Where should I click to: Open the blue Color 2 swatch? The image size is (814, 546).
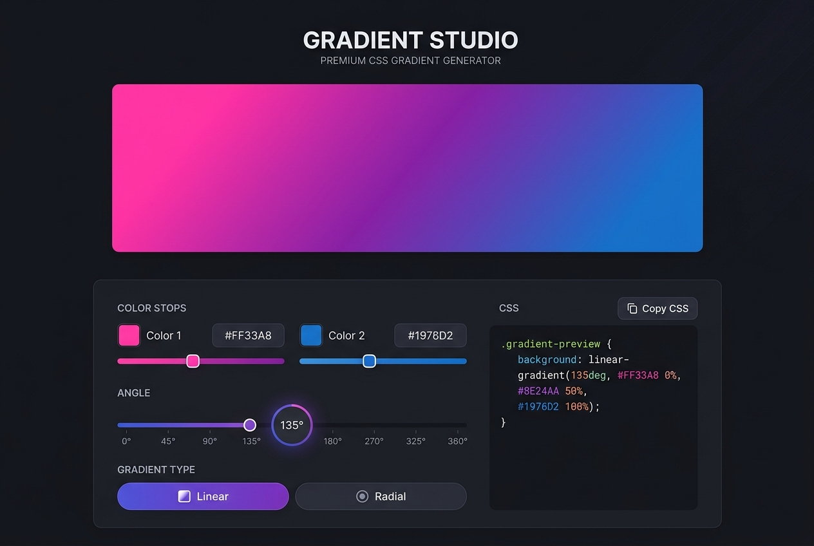(x=311, y=335)
